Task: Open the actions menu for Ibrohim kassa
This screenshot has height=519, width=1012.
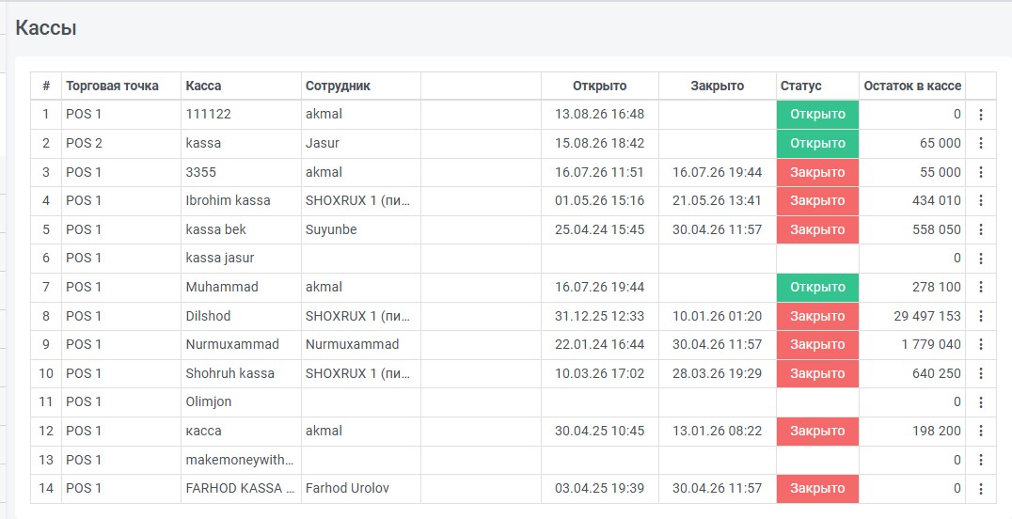Action: tap(980, 201)
